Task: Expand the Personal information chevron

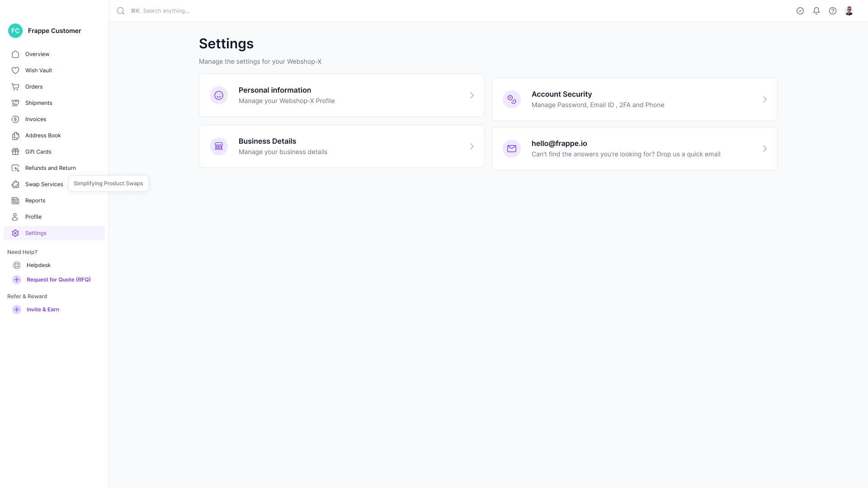Action: (x=472, y=95)
